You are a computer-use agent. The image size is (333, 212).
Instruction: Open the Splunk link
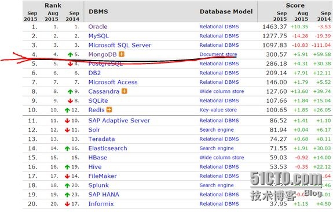click(x=98, y=185)
